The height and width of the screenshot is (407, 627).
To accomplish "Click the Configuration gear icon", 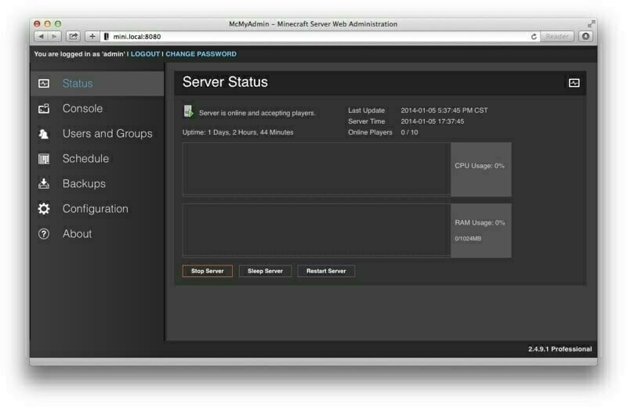I will click(x=44, y=209).
